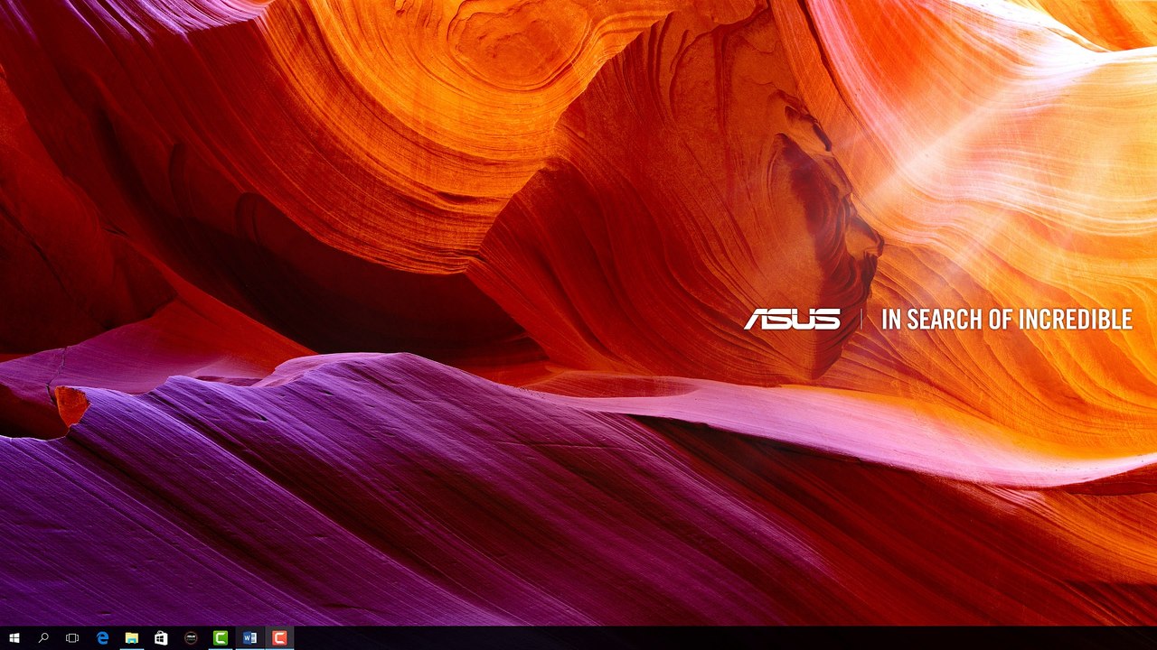Open the orange Camtasia recorder taskbar icon
This screenshot has width=1157, height=650.
pos(279,638)
